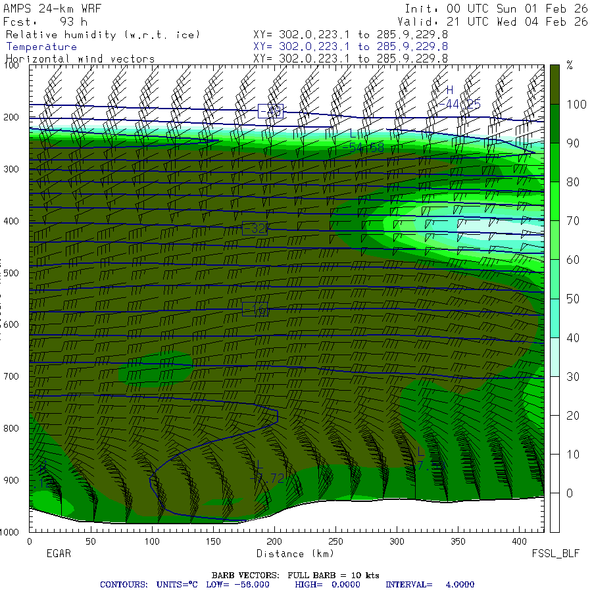Screen dimensions: 592x592
Task: Click the '%' unit label above colorbar
Action: coord(570,65)
